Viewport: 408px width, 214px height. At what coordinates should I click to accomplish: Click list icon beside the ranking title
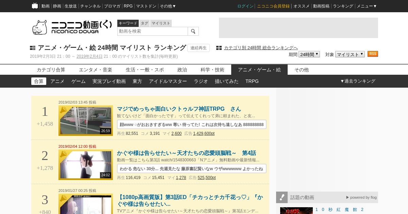pyautogui.click(x=33, y=48)
